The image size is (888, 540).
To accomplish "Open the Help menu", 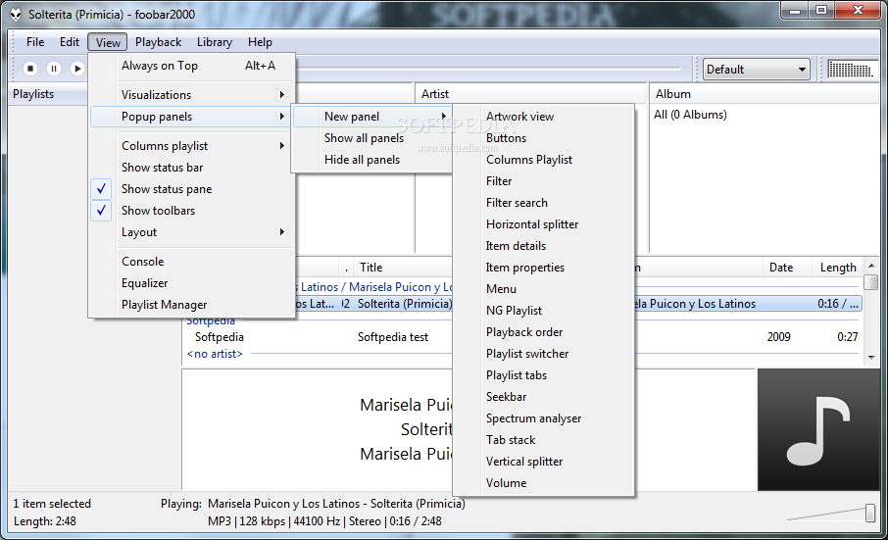I will tap(260, 42).
